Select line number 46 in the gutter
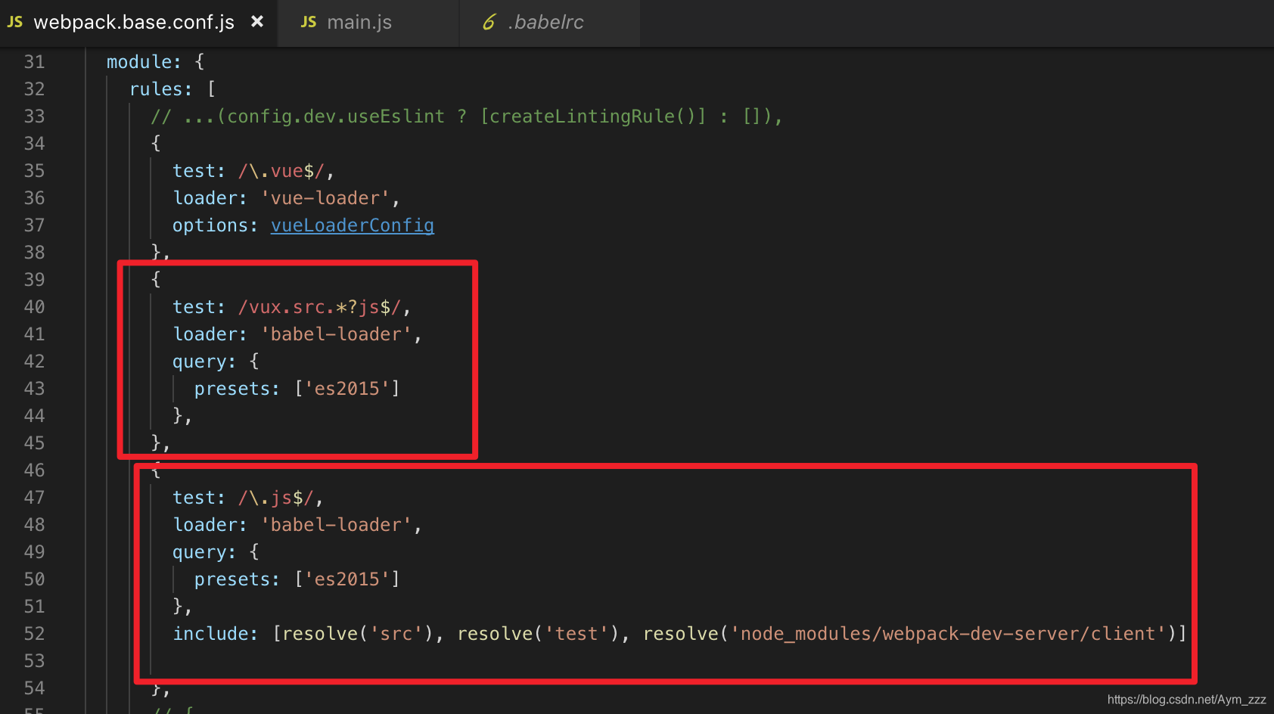 click(x=34, y=470)
